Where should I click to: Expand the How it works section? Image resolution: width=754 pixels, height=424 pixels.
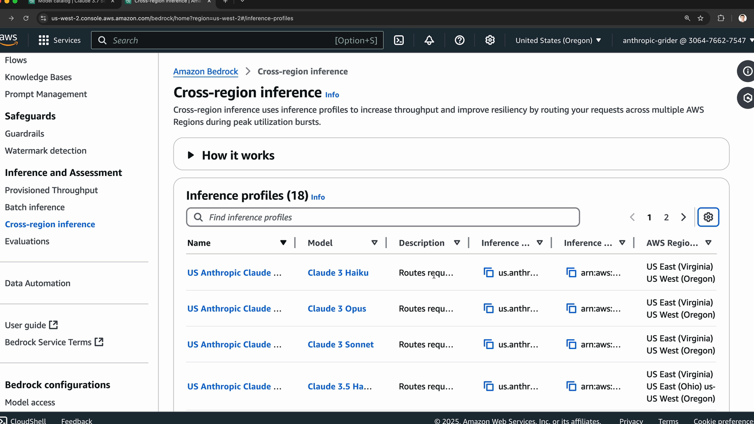click(x=191, y=155)
